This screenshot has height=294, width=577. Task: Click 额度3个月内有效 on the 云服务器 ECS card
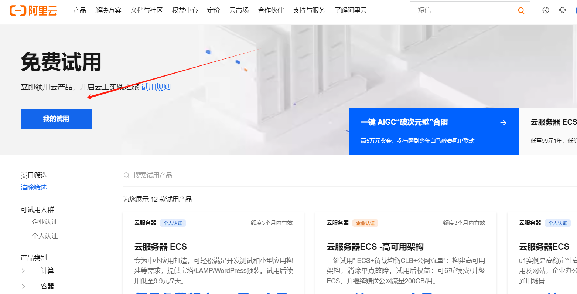(272, 223)
